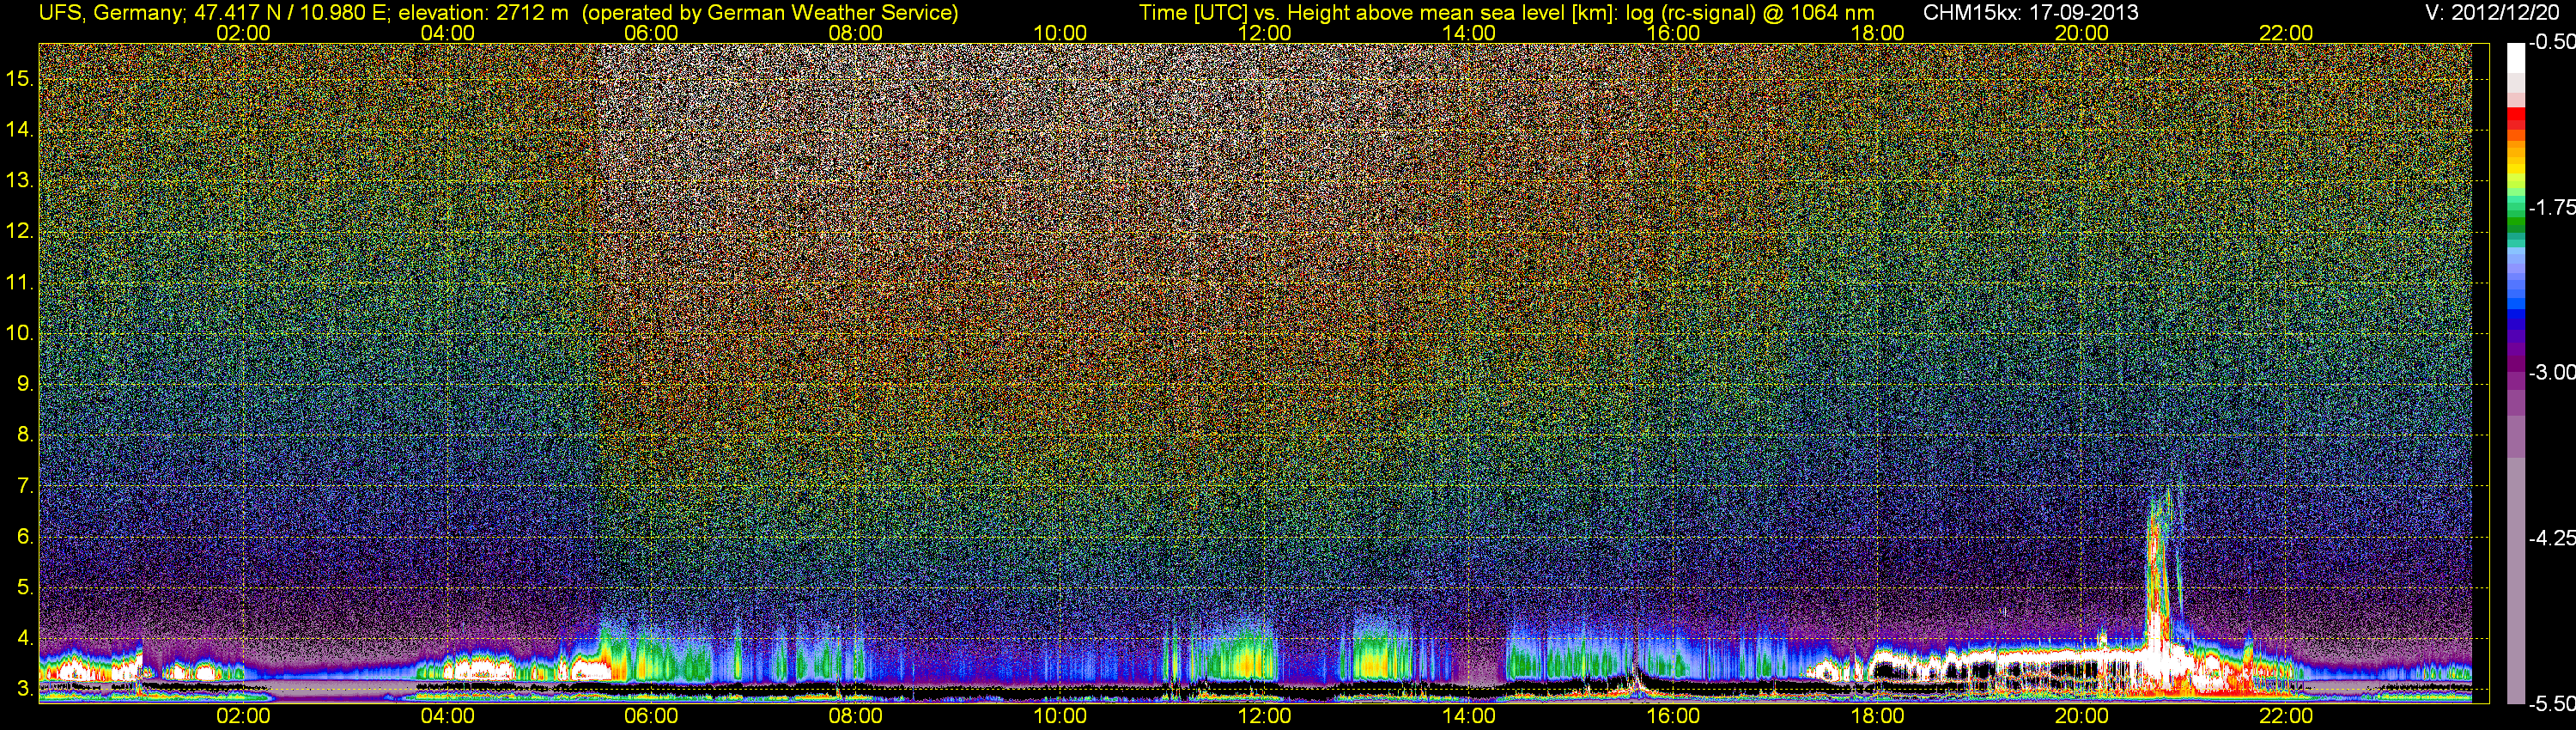This screenshot has width=2576, height=730.
Task: Select '18:00' on the bottom time axis
Action: pyautogui.click(x=1877, y=716)
